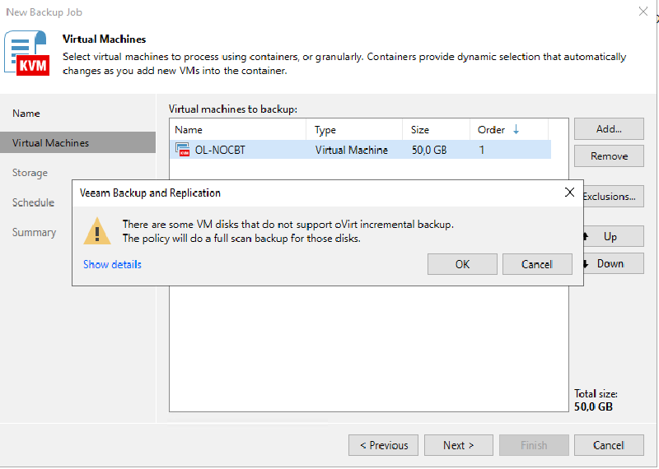Go to the Storage wizard step

tap(30, 173)
